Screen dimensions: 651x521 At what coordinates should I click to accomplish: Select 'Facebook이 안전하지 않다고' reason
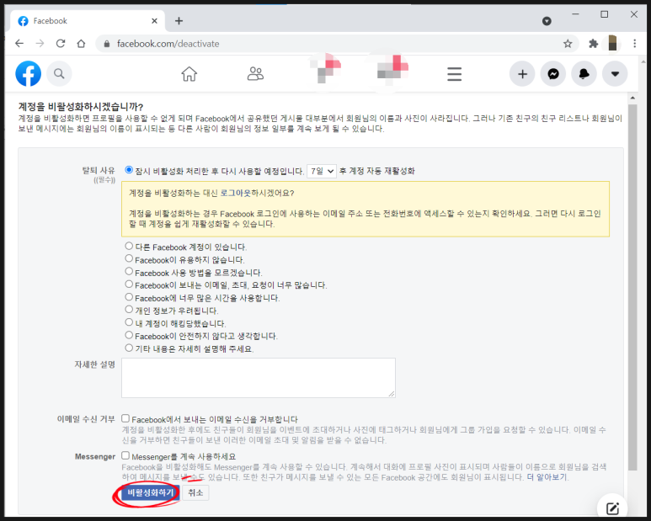coord(129,335)
